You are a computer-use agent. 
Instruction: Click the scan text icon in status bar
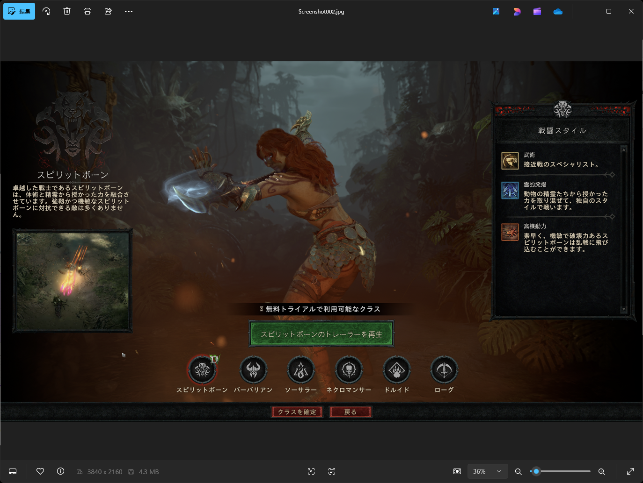coord(332,471)
